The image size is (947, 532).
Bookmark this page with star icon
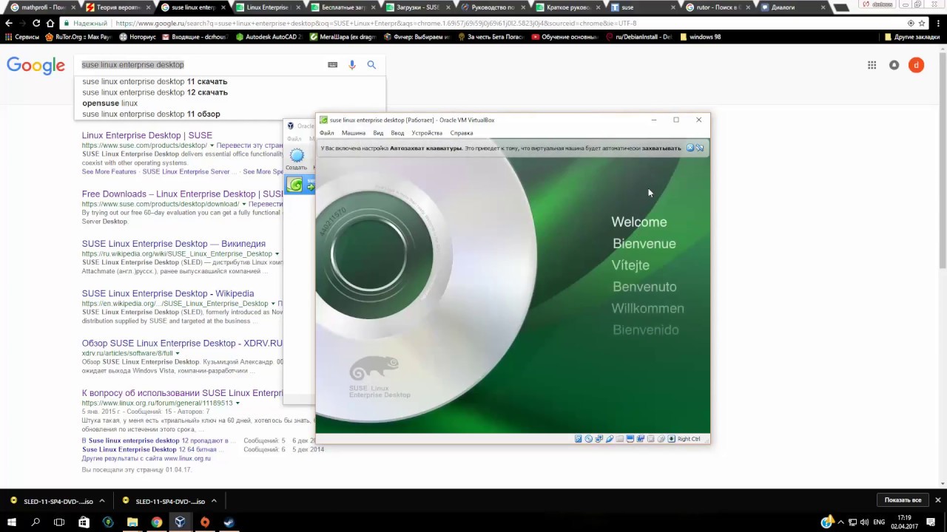(x=922, y=23)
